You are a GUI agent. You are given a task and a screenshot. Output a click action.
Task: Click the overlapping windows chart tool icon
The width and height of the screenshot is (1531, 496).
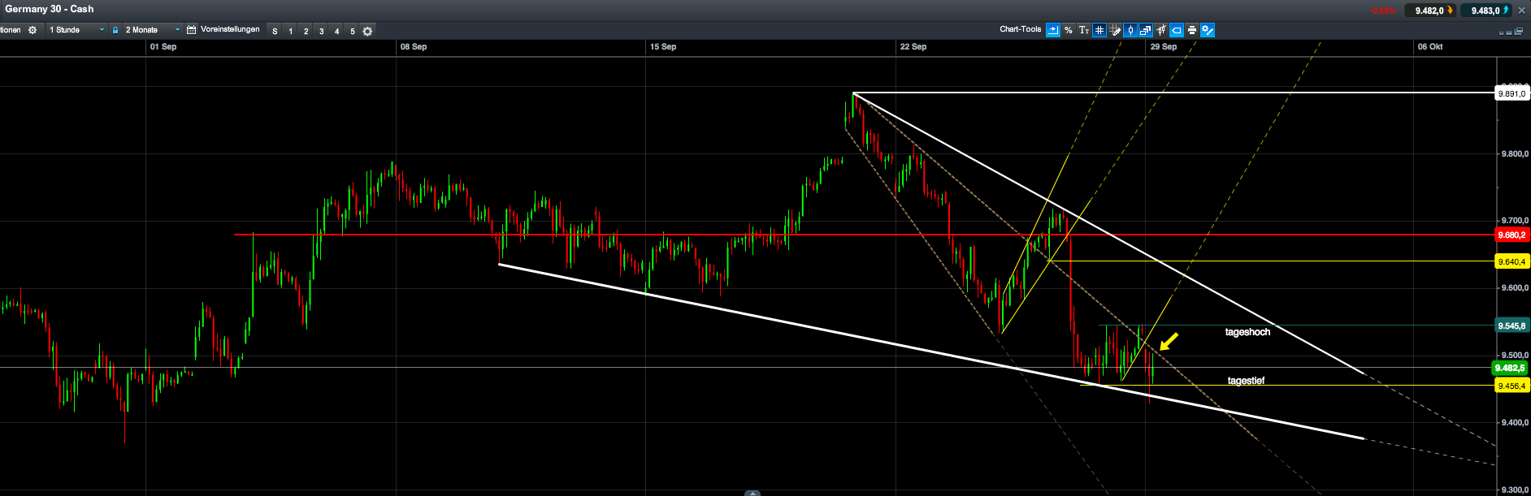tap(1146, 30)
